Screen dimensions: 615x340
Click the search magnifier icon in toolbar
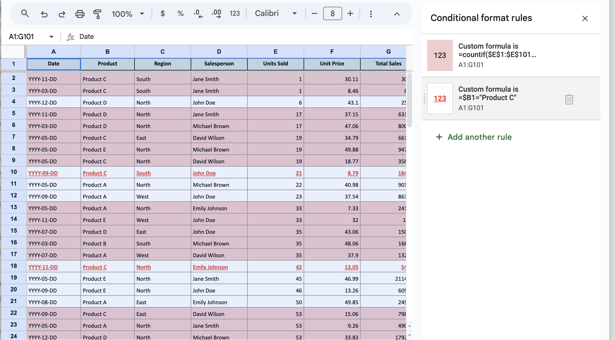point(25,13)
